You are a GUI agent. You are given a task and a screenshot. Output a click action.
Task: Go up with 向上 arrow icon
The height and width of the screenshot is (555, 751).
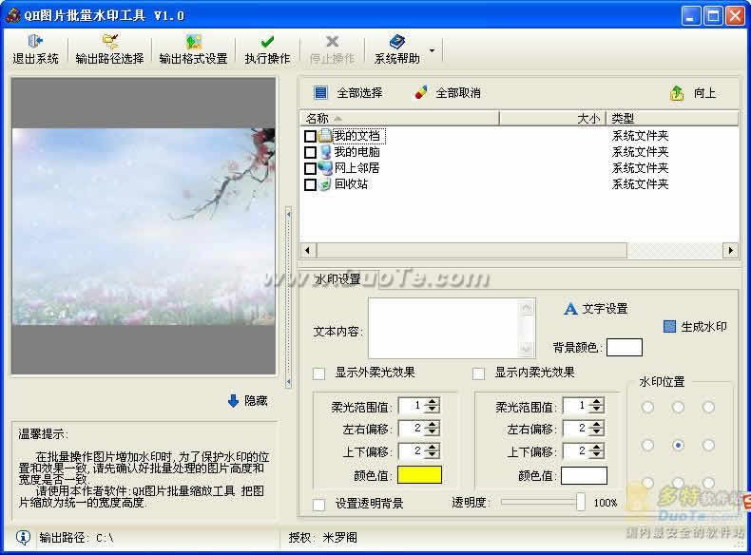(677, 92)
